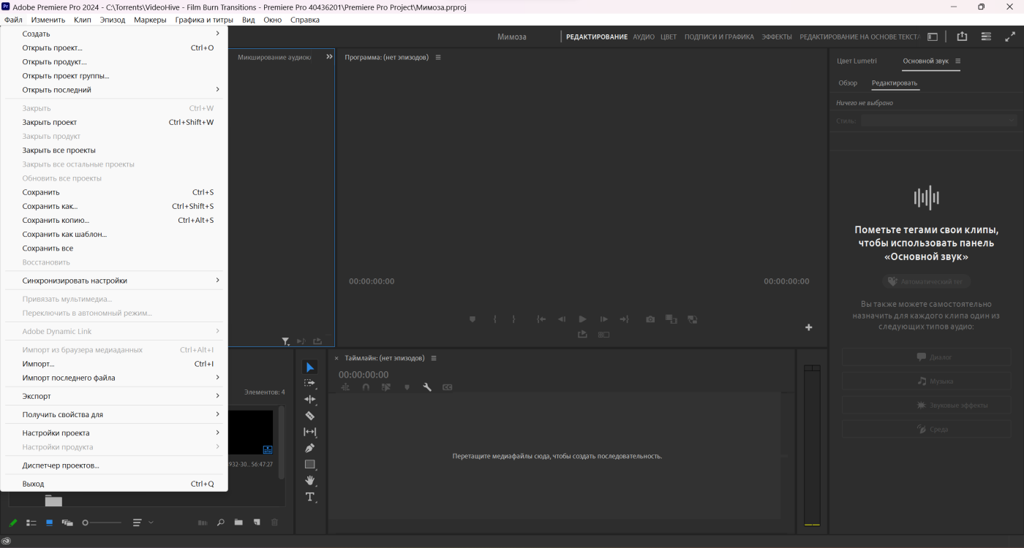This screenshot has width=1024, height=548.
Task: Click Сохранить как... menu entry
Action: 50,206
